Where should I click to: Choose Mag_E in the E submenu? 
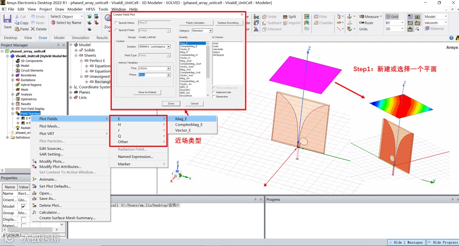coord(181,119)
